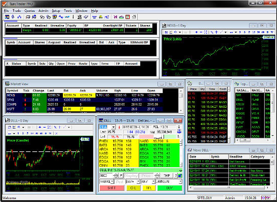Screen dimensions: 277x202
Task: Select the W weekly interval on the NDX$ chart
Action: [x=272, y=32]
